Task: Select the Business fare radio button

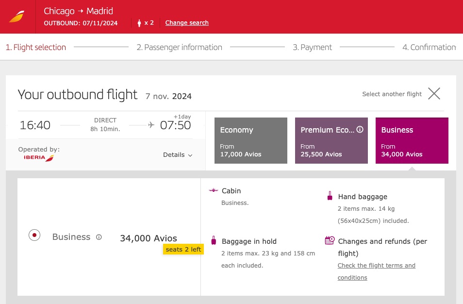Action: click(x=34, y=235)
